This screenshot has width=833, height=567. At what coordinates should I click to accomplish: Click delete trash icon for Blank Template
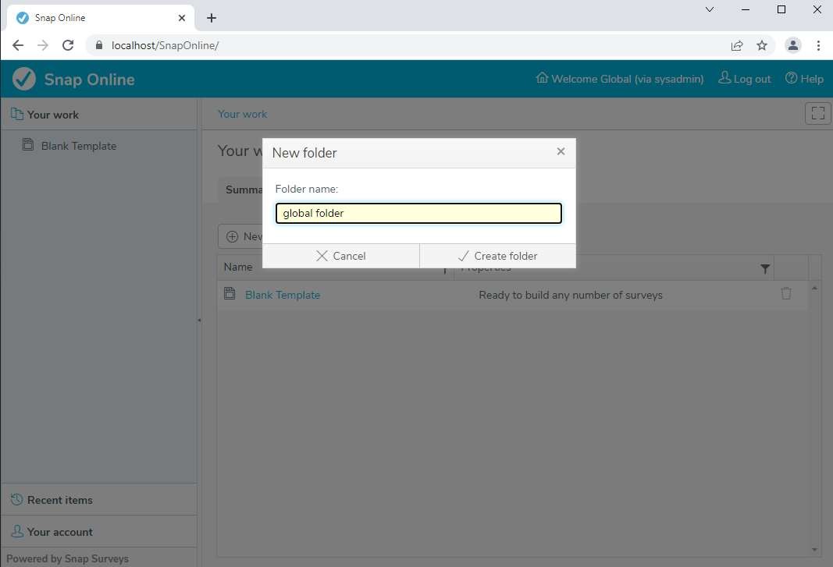coord(786,294)
